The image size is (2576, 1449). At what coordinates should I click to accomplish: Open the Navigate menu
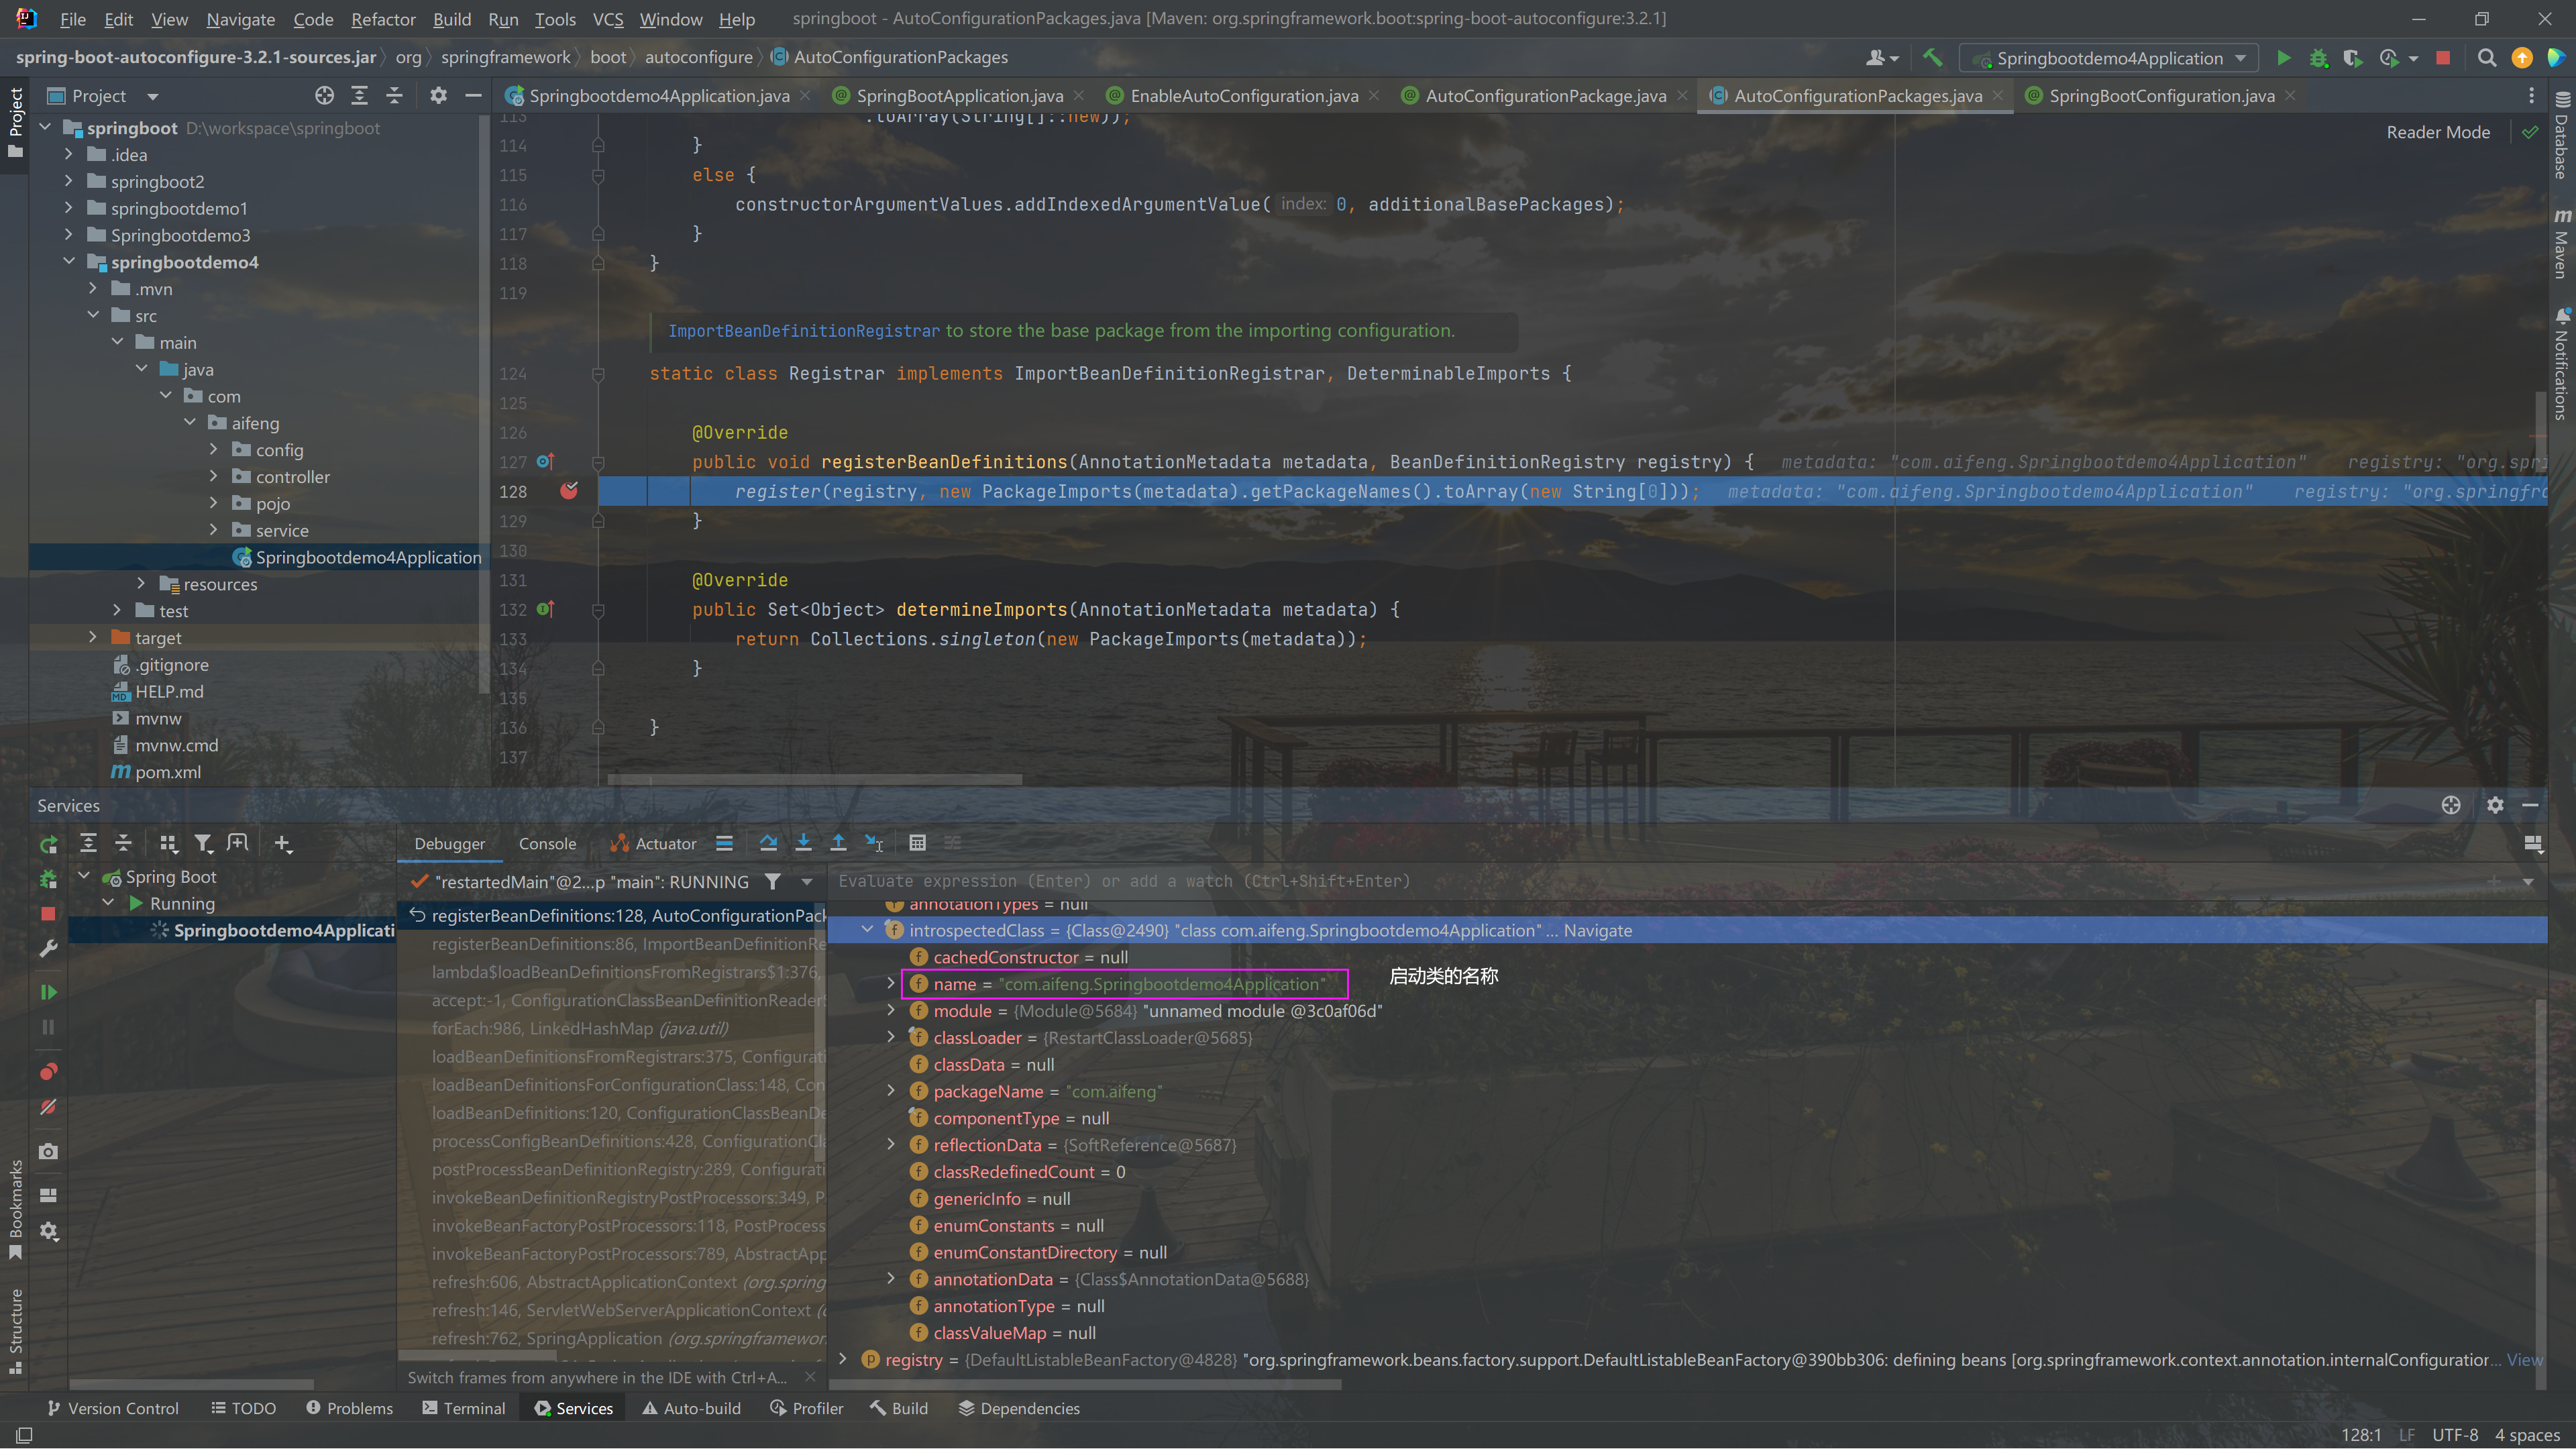tap(240, 19)
